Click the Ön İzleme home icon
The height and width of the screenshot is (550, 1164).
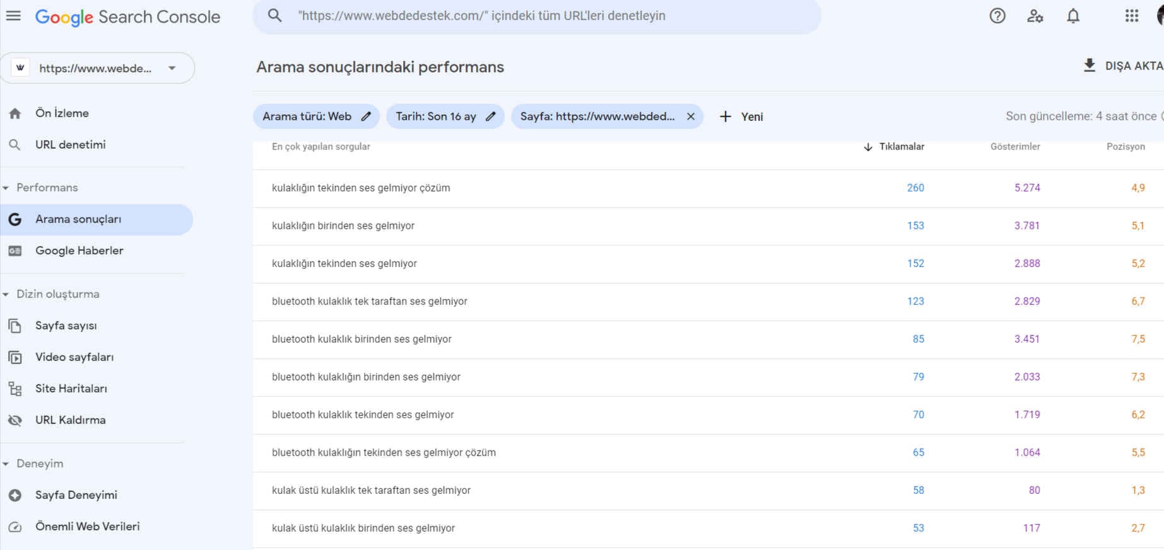15,113
